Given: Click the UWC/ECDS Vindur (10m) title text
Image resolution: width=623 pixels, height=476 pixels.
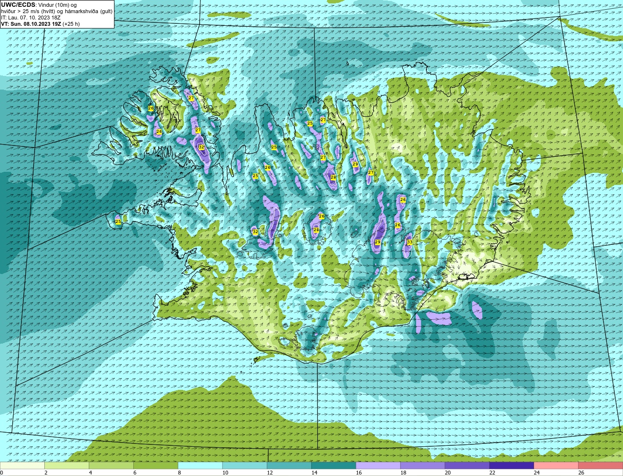Looking at the screenshot, I should tap(39, 5).
